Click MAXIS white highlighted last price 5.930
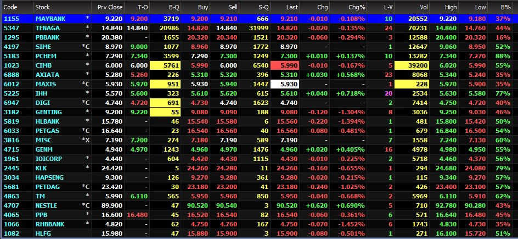The image size is (518, 239). click(x=284, y=84)
